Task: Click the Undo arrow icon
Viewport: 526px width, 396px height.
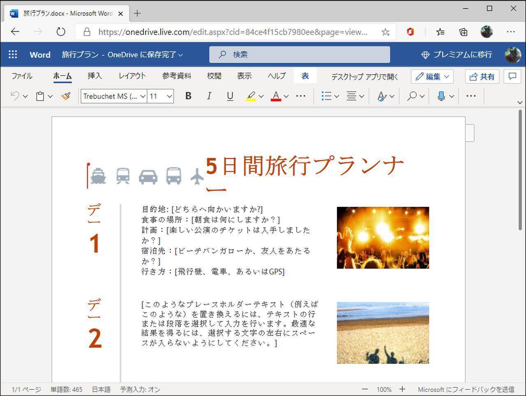Action: (x=15, y=96)
